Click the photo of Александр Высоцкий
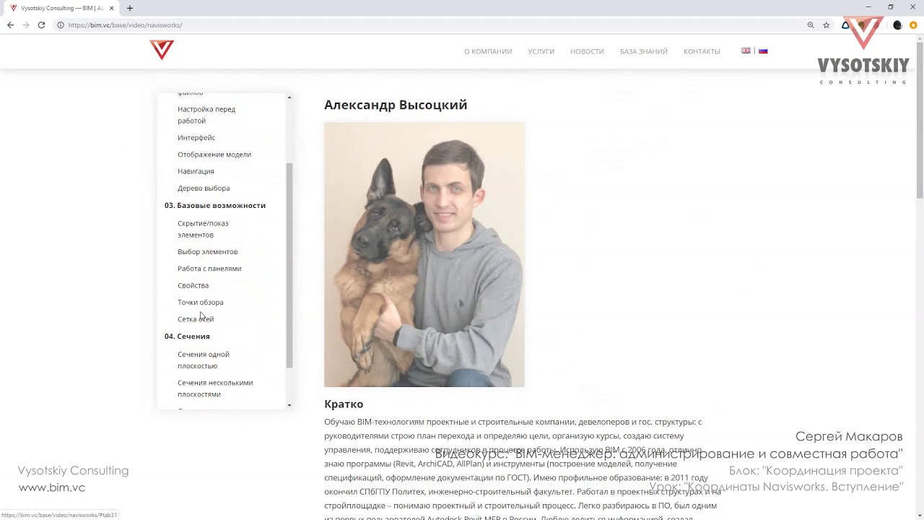The height and width of the screenshot is (520, 924). pos(424,254)
